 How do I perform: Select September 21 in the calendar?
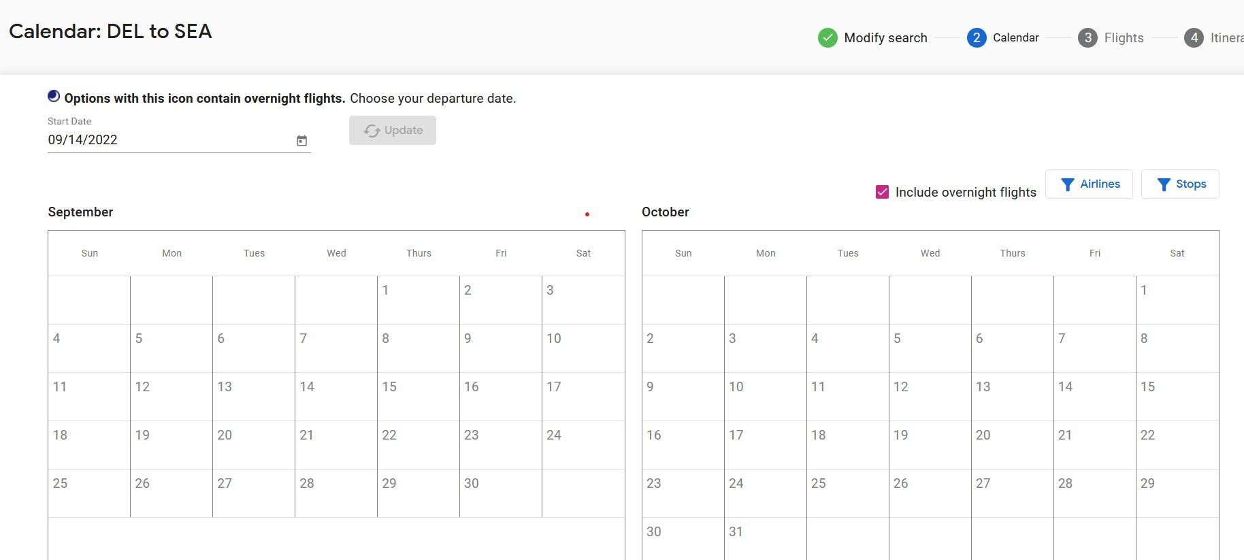(336, 445)
